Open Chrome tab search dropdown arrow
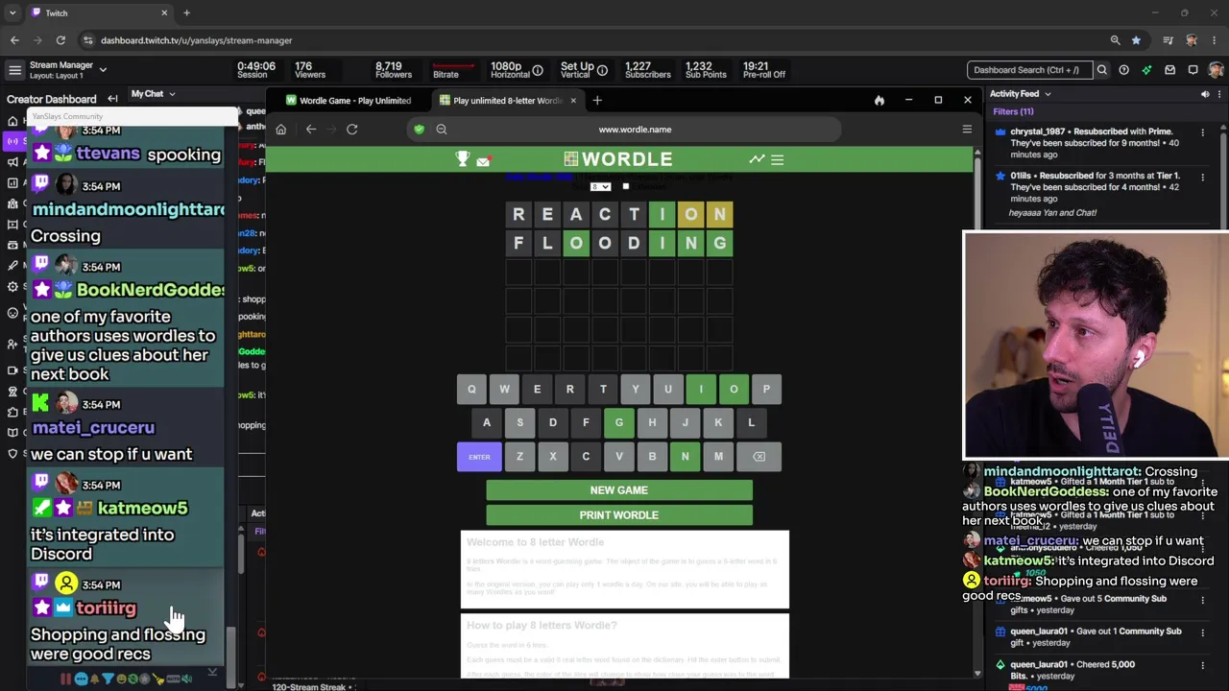Viewport: 1229px width, 691px height. coord(12,12)
